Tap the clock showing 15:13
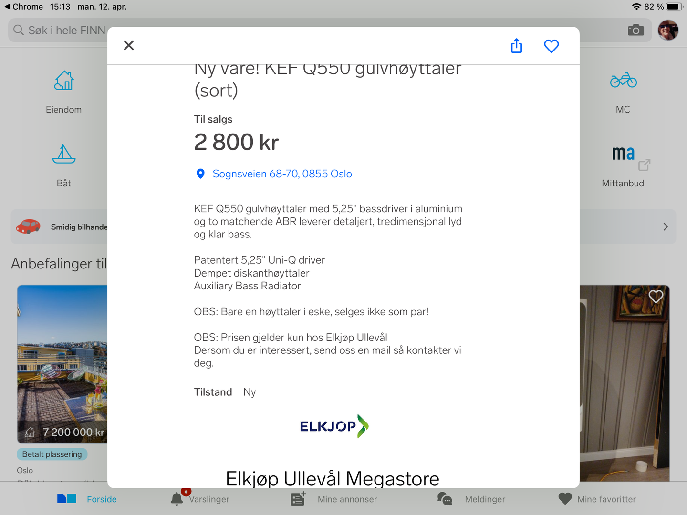687x515 pixels. pos(60,7)
